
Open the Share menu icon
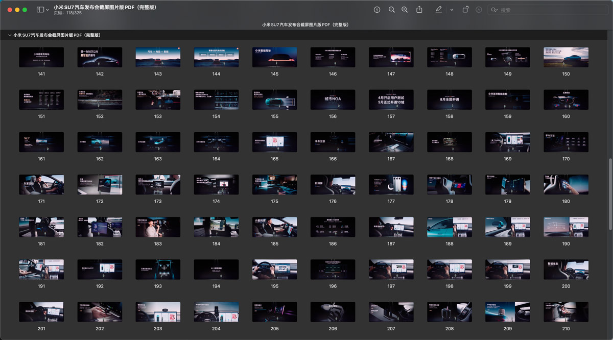[x=419, y=10]
